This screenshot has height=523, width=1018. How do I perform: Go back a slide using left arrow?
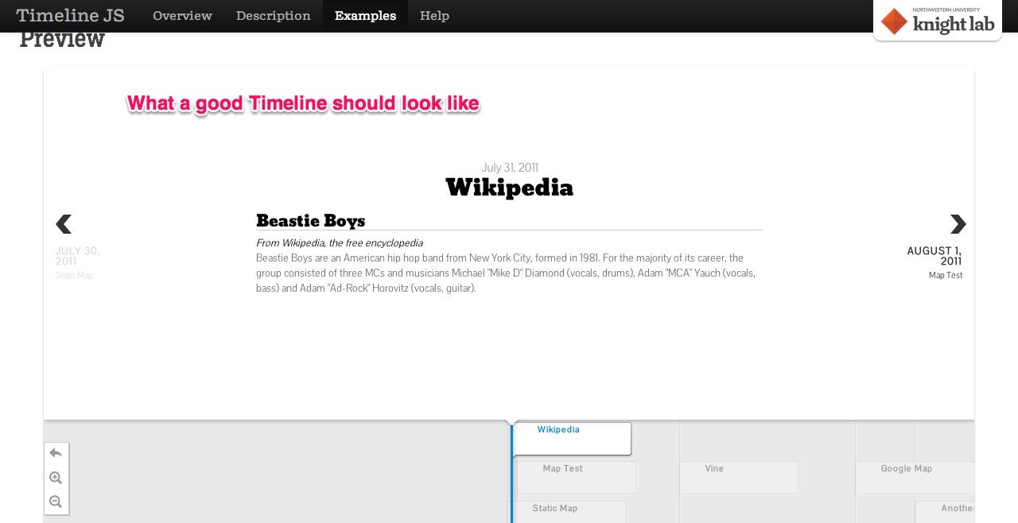click(x=64, y=224)
